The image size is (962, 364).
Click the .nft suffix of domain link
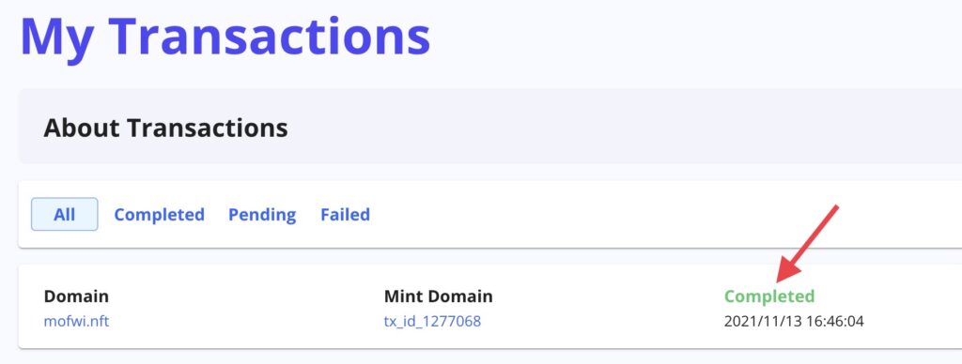click(x=97, y=321)
